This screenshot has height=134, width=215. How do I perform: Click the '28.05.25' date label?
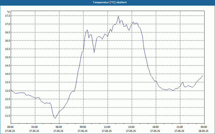pyautogui.click(x=204, y=131)
